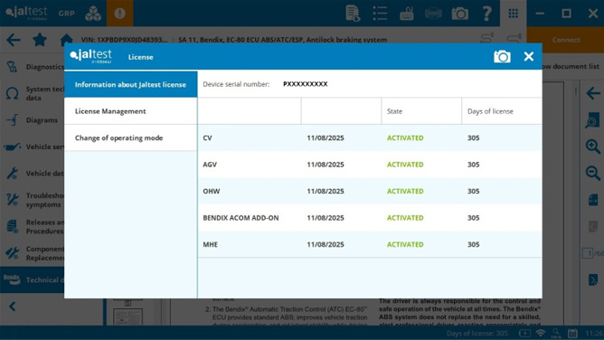
Task: Select Change of operating mode
Action: point(130,137)
